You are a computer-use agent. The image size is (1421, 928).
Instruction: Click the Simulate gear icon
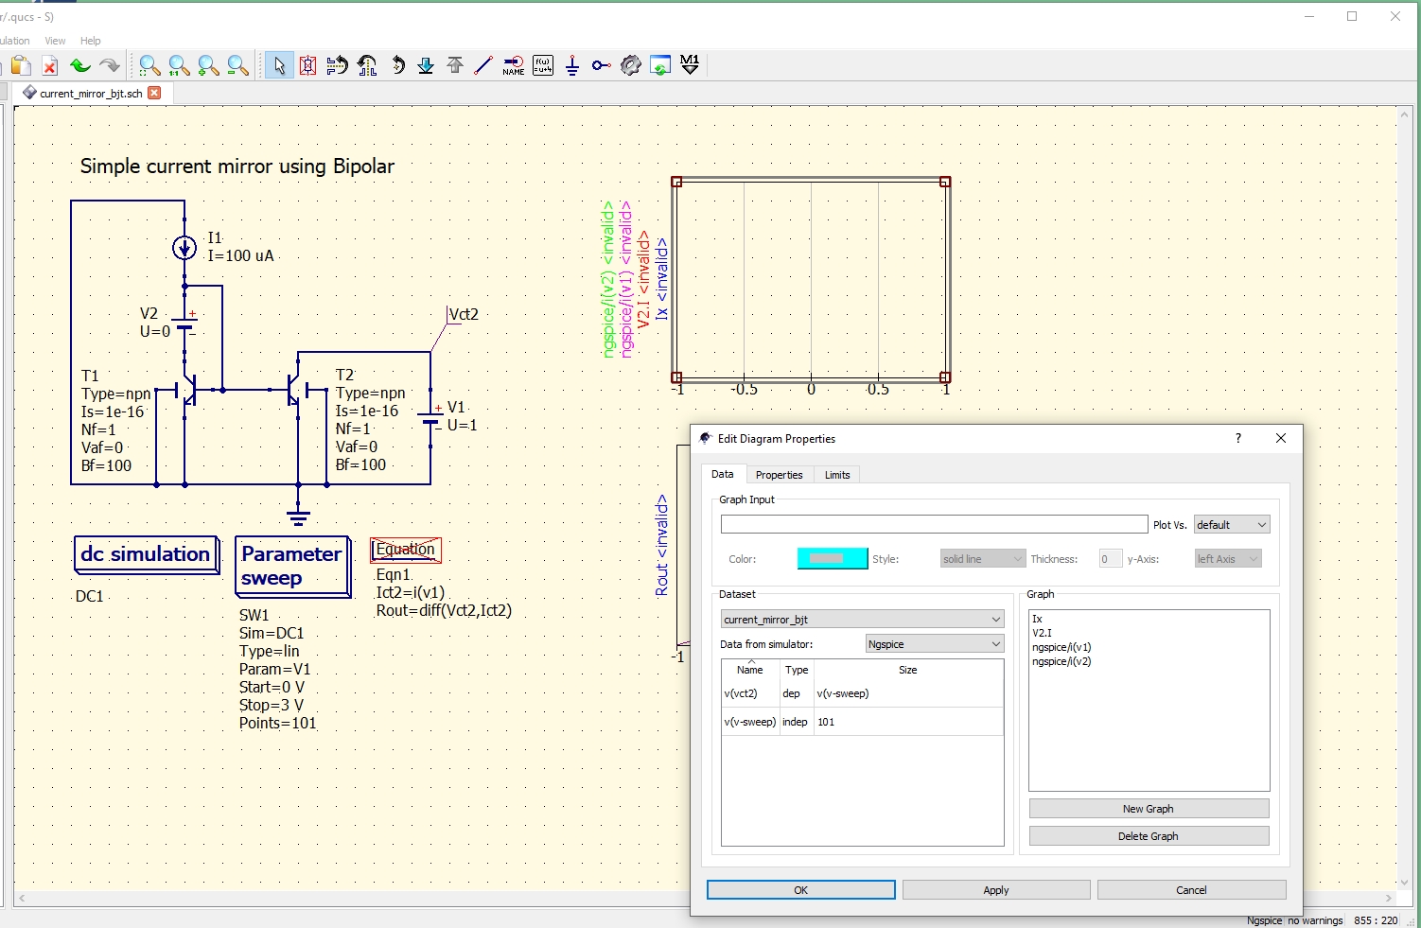(631, 65)
